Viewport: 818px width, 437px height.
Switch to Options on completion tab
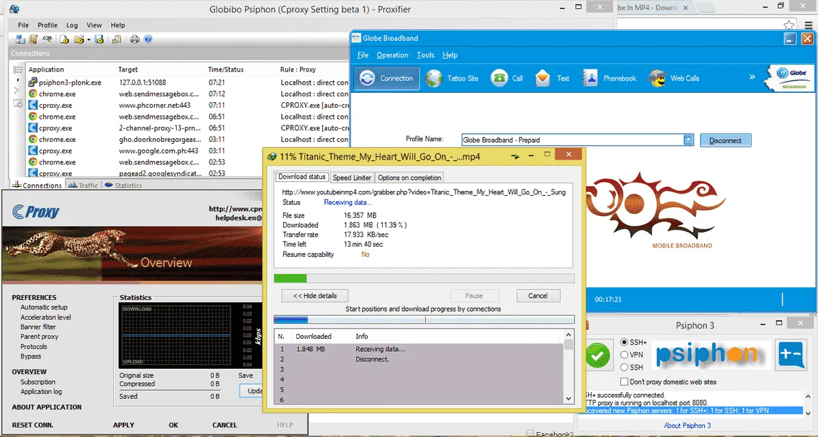click(409, 177)
